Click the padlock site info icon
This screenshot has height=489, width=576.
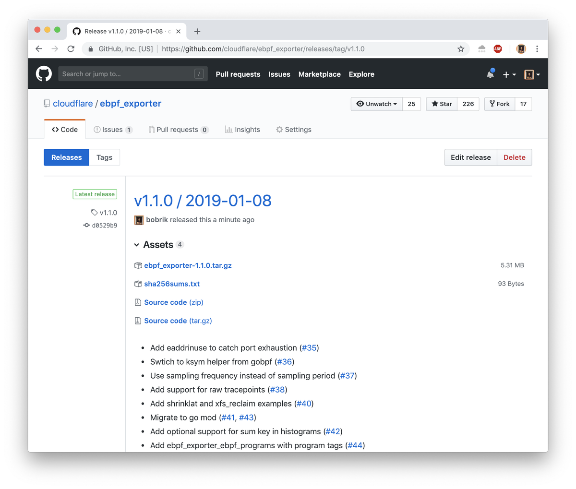90,49
